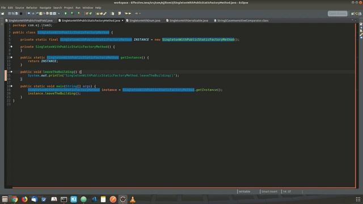Open the file manager icon in taskbar
Image resolution: width=363 pixels, height=204 pixels.
[x=5, y=199]
